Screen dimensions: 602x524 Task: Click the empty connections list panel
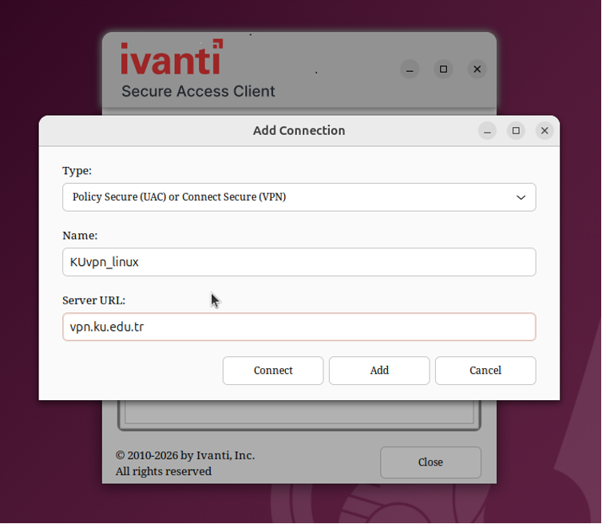point(299,415)
